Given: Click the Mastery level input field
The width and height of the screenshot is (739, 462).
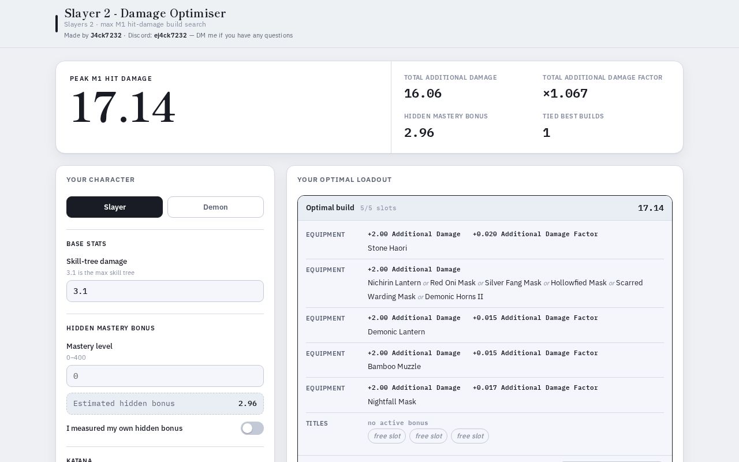Looking at the screenshot, I should click(x=165, y=376).
